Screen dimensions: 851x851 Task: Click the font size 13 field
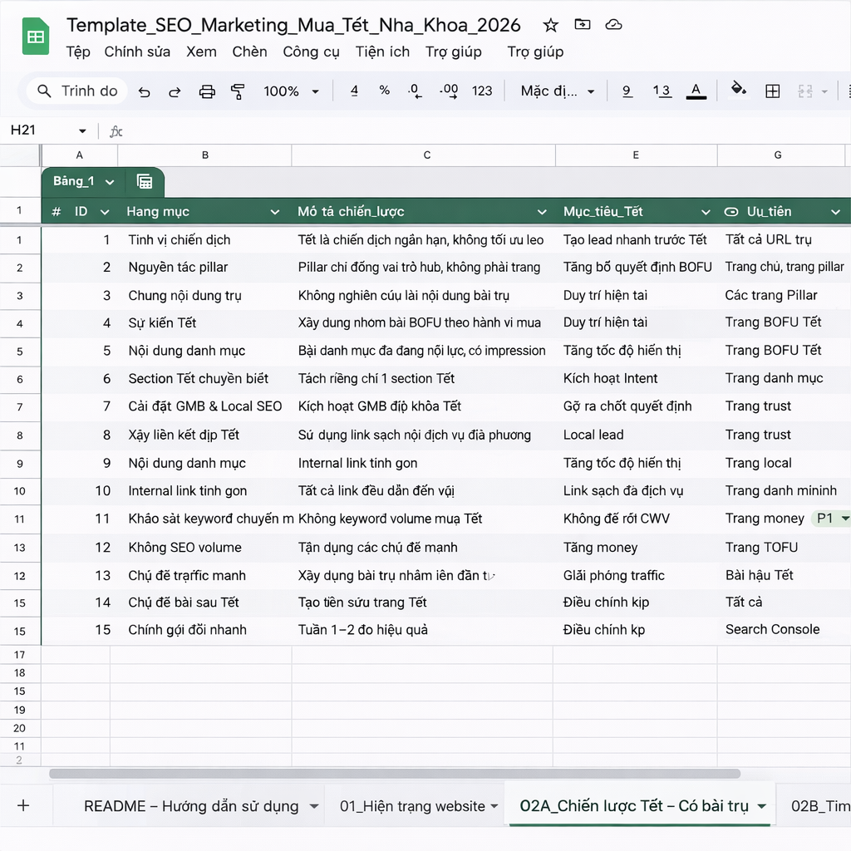tap(662, 91)
